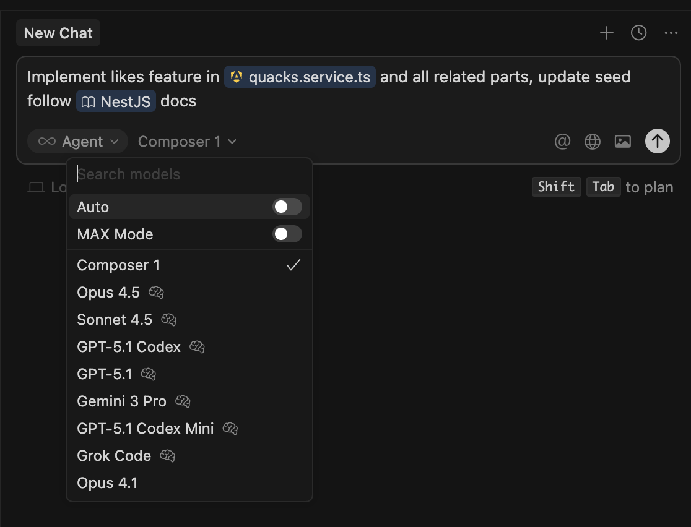
Task: Click the New Chat button
Action: 58,33
